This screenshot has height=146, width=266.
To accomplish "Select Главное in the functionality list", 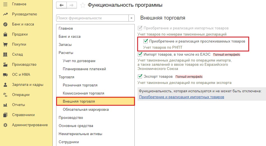I will point(95,29).
